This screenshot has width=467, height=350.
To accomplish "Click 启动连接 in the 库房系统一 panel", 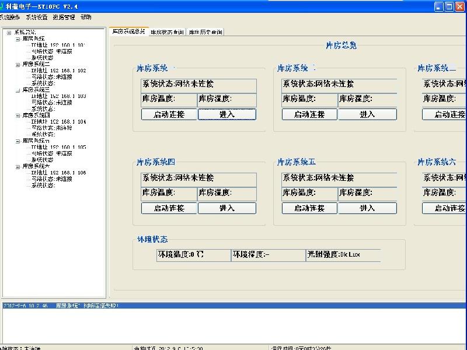I will [169, 114].
